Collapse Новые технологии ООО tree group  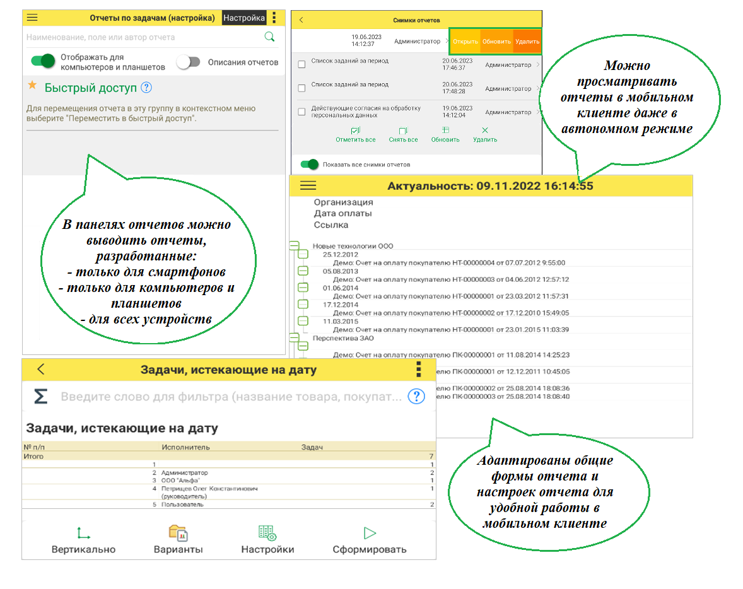(x=294, y=246)
